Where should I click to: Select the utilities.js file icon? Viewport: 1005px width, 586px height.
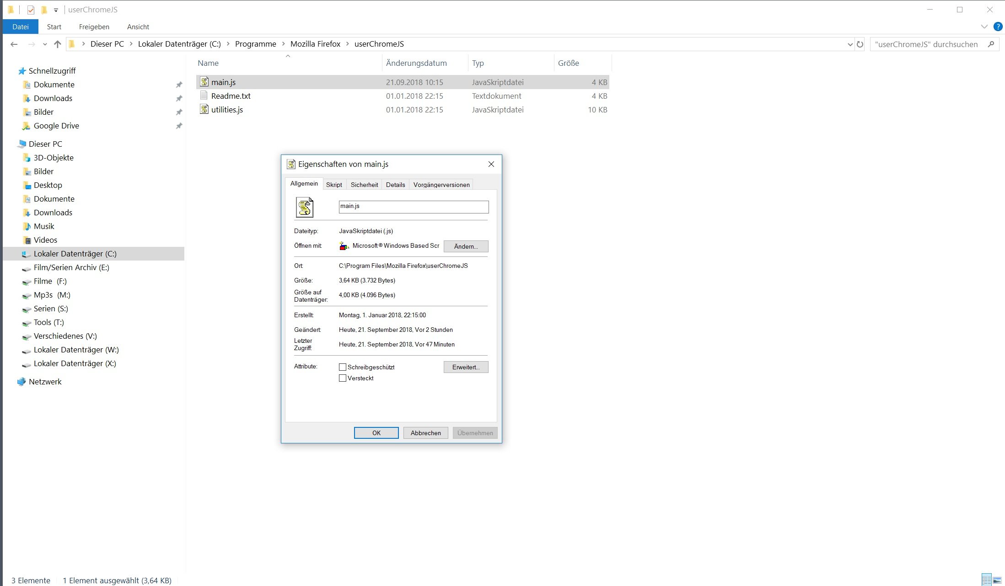click(204, 110)
